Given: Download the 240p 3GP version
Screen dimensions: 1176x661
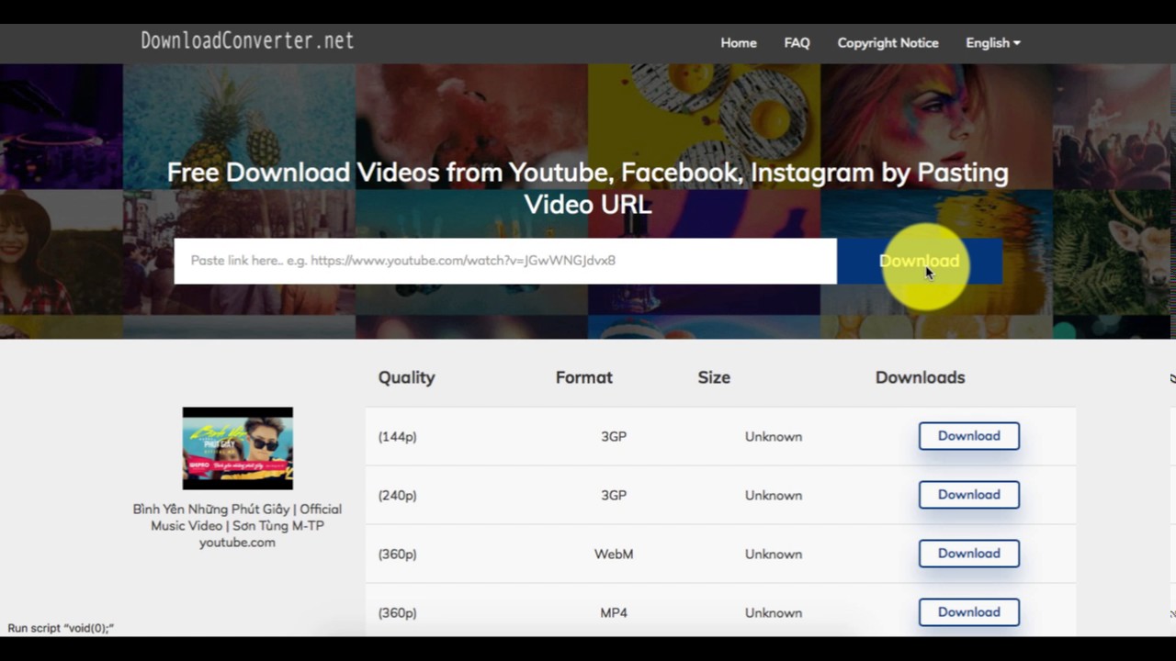Looking at the screenshot, I should (x=969, y=495).
